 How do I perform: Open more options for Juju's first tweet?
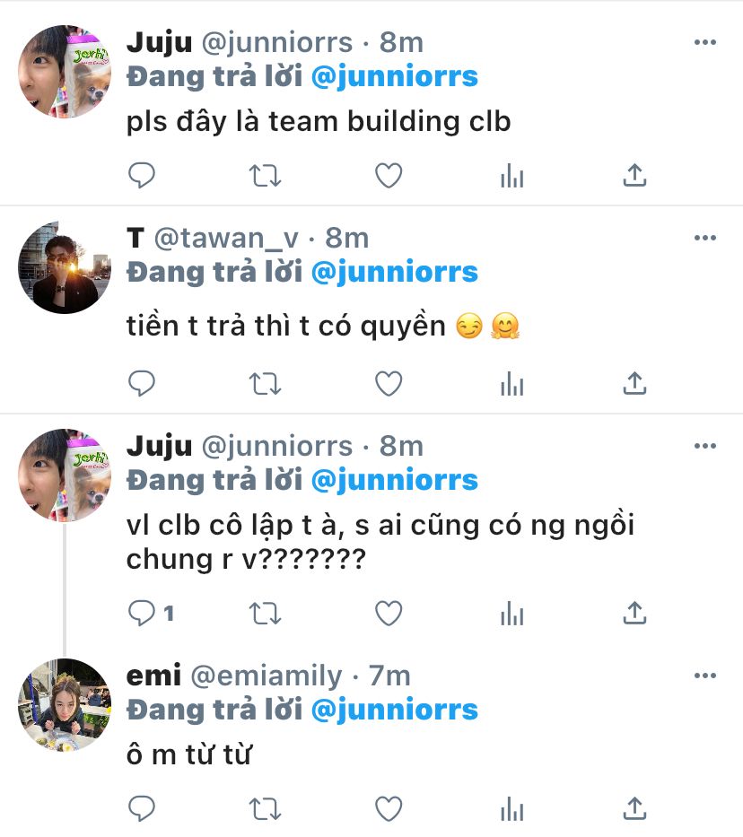[705, 42]
